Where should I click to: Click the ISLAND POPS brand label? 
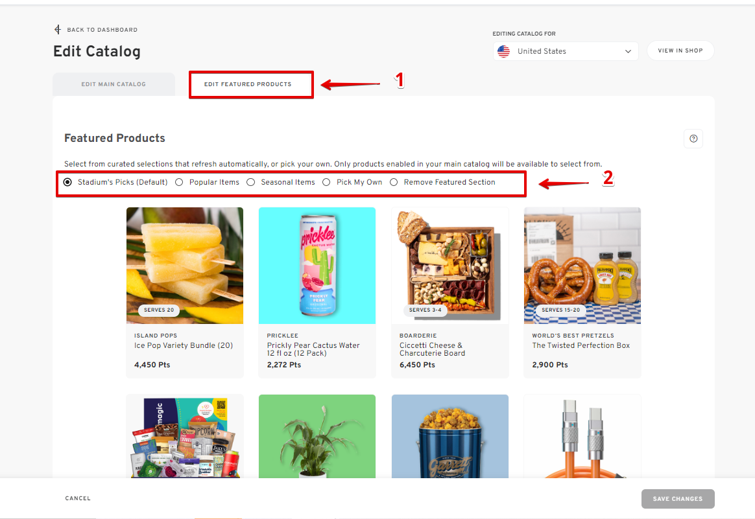pyautogui.click(x=156, y=336)
